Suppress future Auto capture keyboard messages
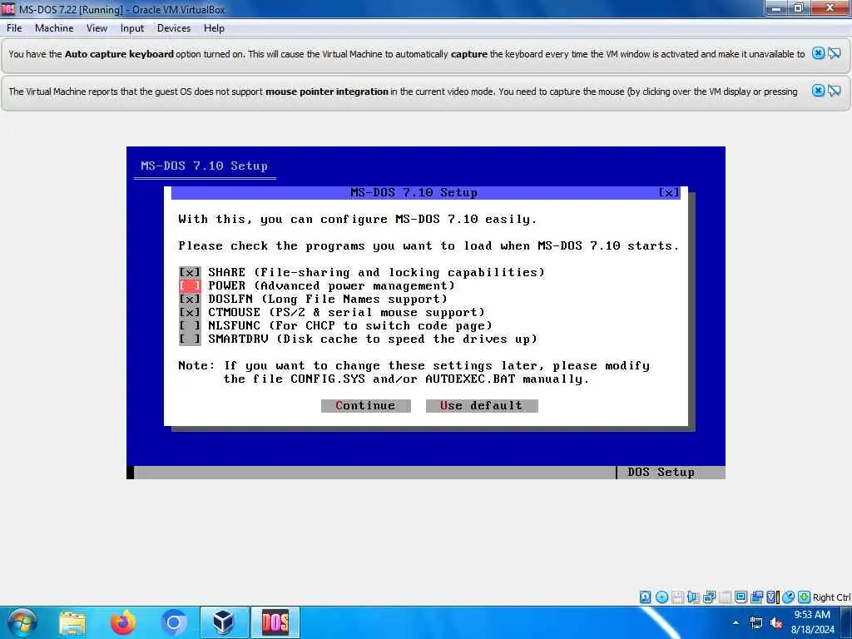Image resolution: width=852 pixels, height=639 pixels. (x=834, y=53)
